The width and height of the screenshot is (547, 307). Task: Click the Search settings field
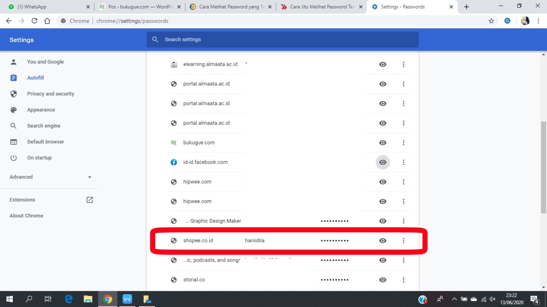coord(282,39)
